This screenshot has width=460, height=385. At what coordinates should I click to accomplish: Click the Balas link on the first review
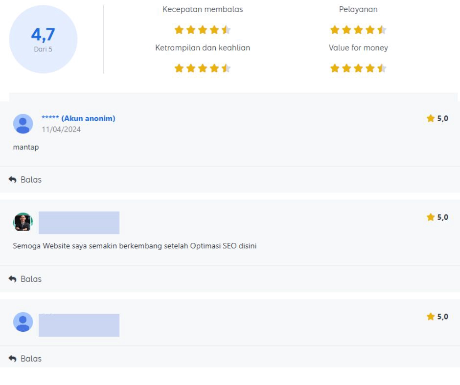tap(31, 179)
